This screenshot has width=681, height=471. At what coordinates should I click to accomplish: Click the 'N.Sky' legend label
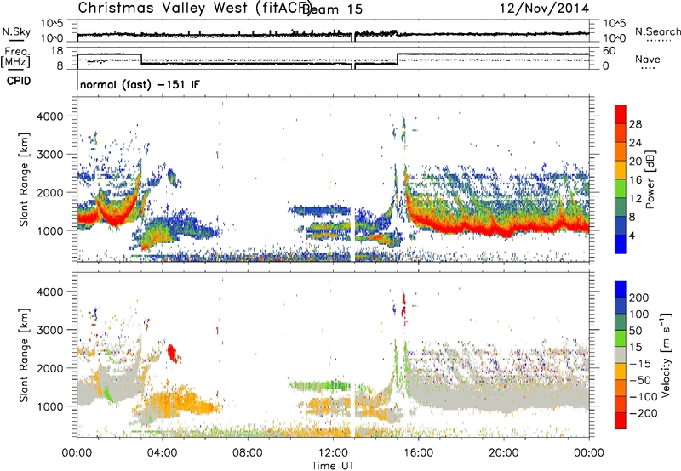click(16, 31)
